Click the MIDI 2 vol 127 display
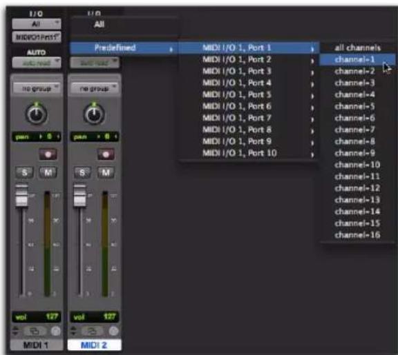The image size is (398, 355). click(x=95, y=317)
